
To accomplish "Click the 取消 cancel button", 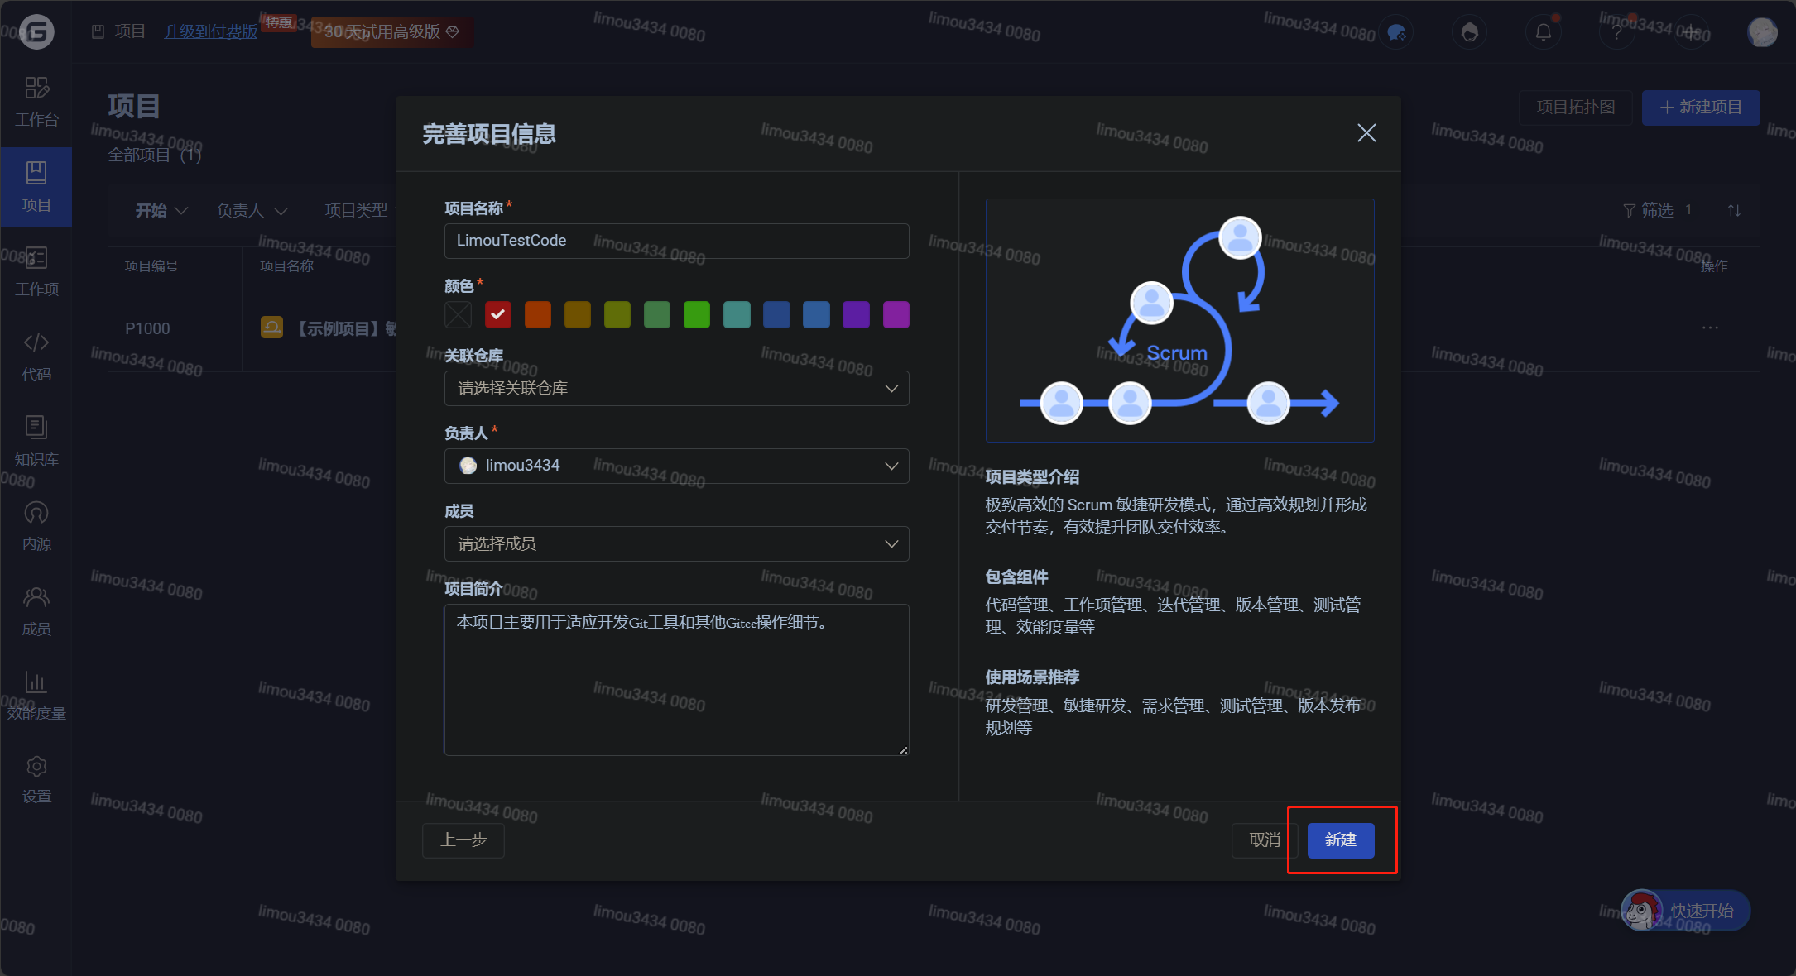I will coord(1264,840).
